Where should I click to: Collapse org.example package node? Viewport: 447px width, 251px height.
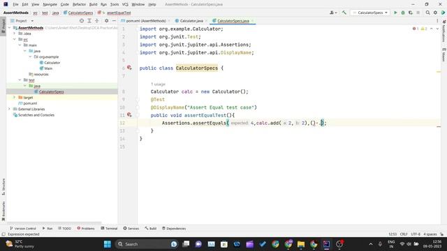pos(30,57)
